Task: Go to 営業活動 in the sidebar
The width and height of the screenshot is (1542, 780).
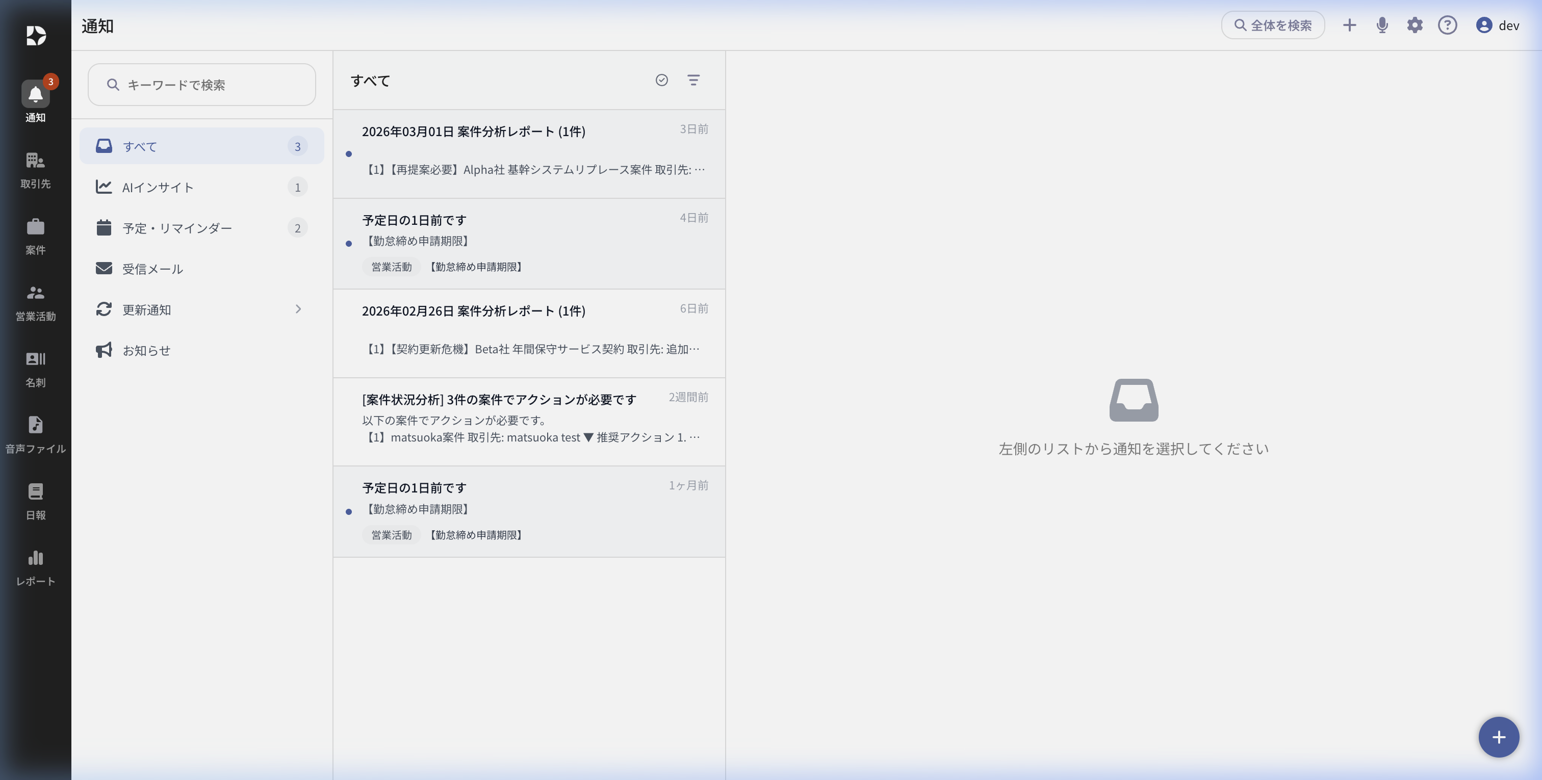Action: [35, 302]
